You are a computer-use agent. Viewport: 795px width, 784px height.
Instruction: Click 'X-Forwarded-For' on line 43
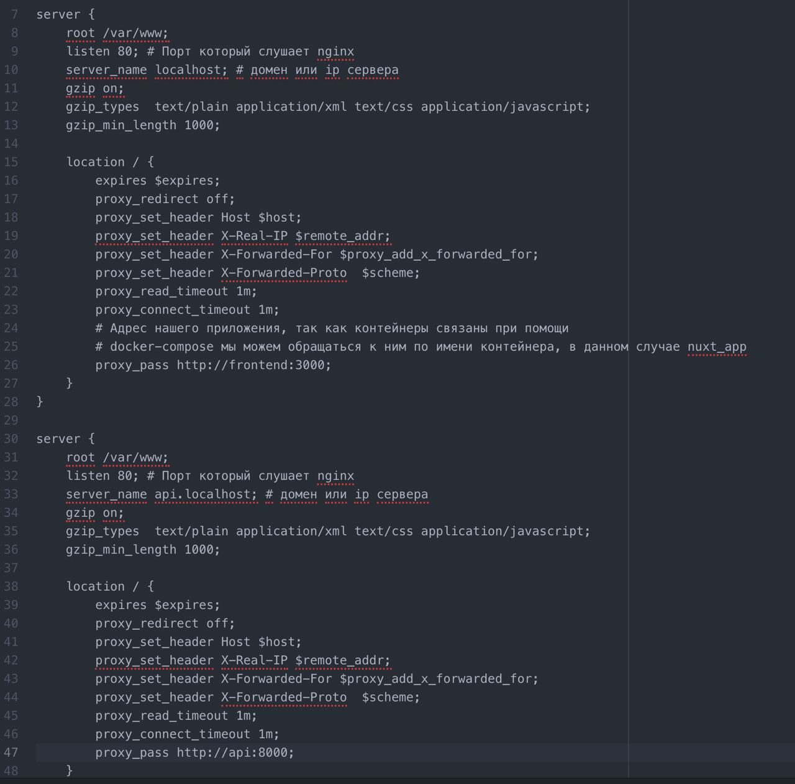click(x=276, y=679)
